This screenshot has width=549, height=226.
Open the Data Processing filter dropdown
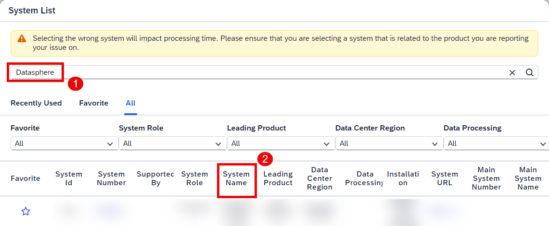[x=496, y=143]
